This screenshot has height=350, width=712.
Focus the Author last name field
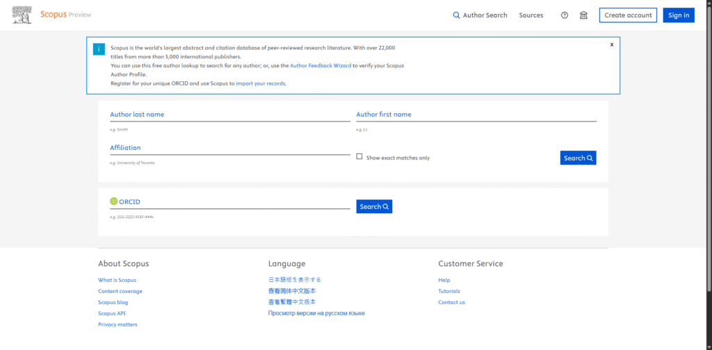point(229,115)
